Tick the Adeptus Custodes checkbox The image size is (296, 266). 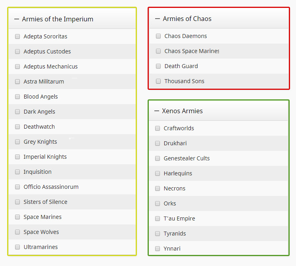(17, 51)
